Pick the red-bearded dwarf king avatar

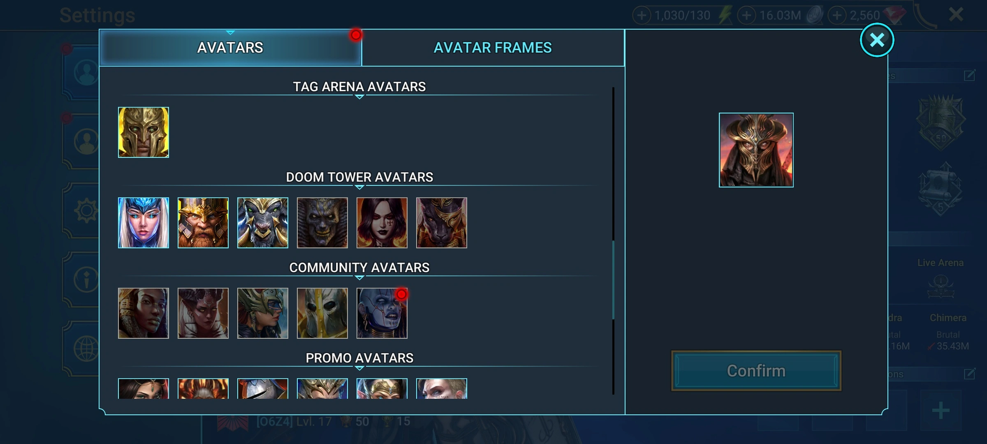coord(203,223)
